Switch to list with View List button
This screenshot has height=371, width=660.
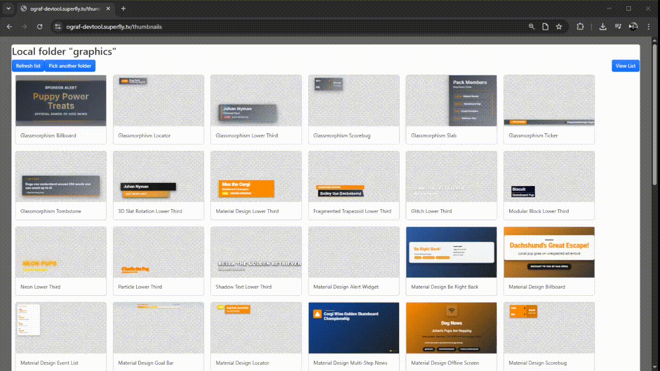click(x=625, y=66)
